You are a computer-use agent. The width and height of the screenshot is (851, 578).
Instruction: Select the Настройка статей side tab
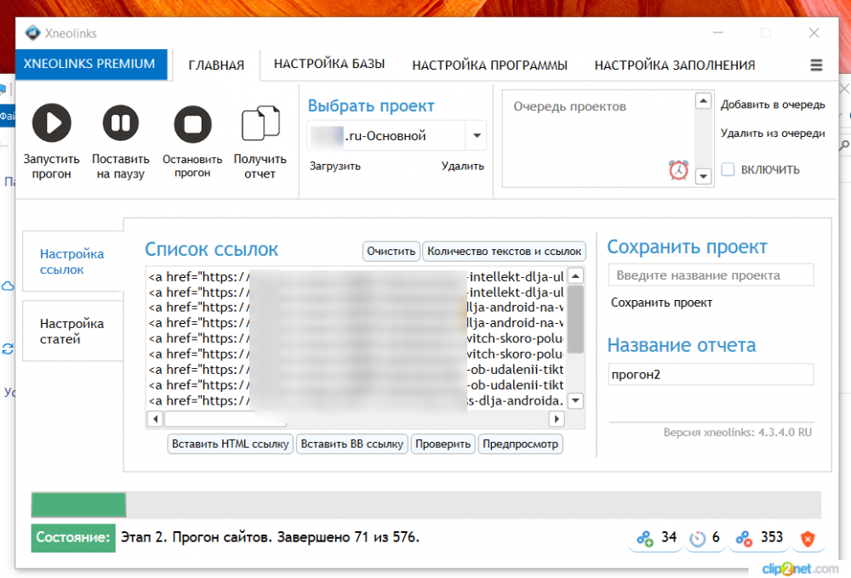(72, 331)
